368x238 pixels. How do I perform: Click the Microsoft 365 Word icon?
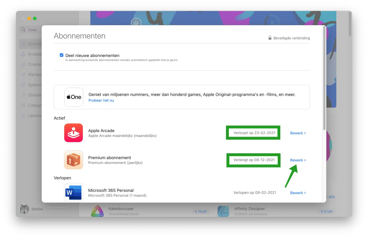[x=73, y=192]
